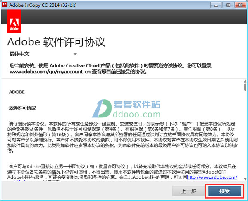Image resolution: width=248 pixels, height=201 pixels.
Task: Click the InCopy title bar app icon
Action: (5, 5)
